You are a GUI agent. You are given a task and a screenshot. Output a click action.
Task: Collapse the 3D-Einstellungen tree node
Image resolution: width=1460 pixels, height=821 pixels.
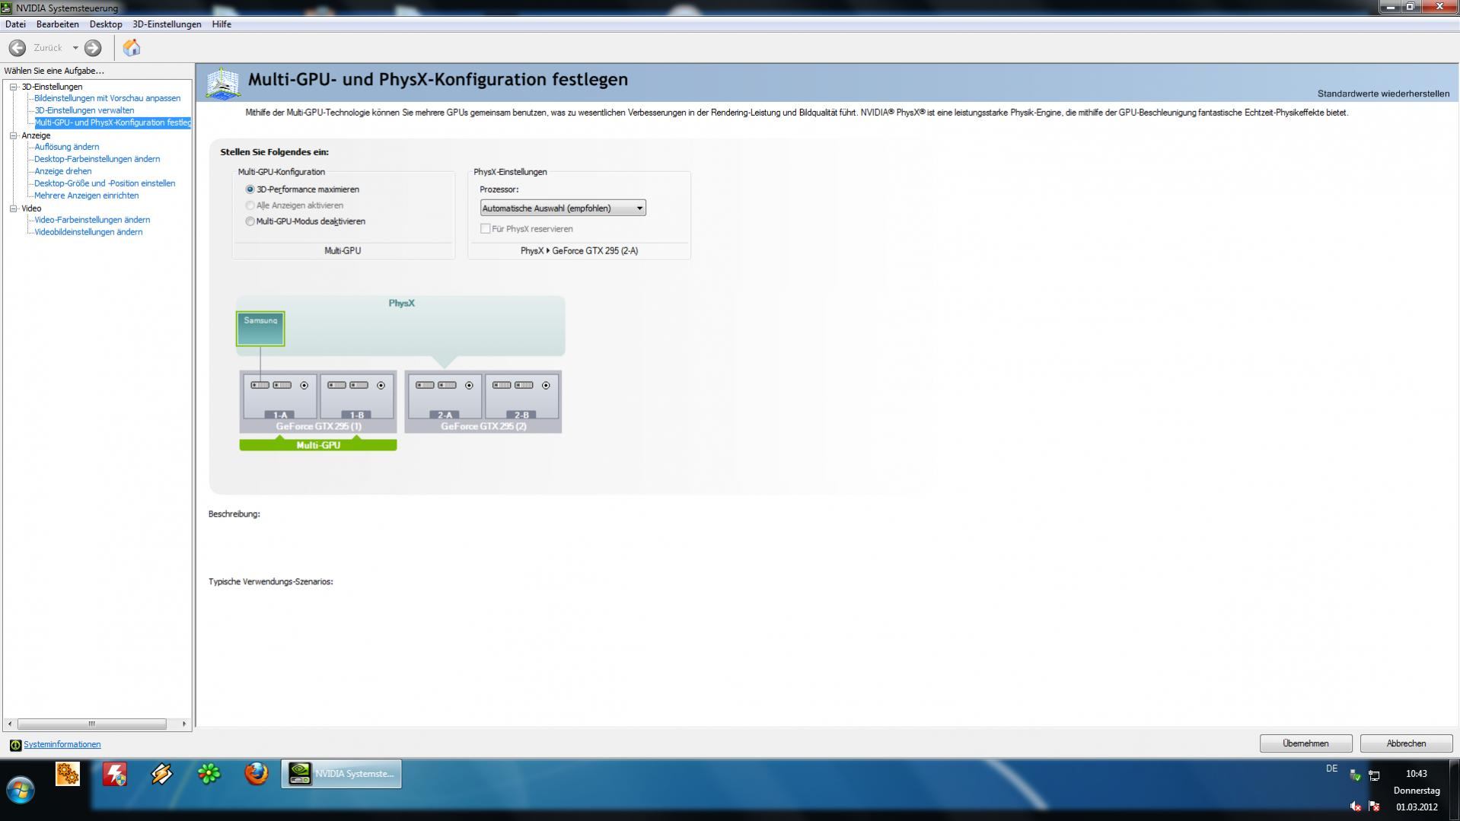(13, 87)
